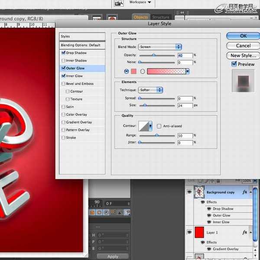The image size is (260, 260).
Task: Open the Blend Mode dropdown
Action: 160,47
